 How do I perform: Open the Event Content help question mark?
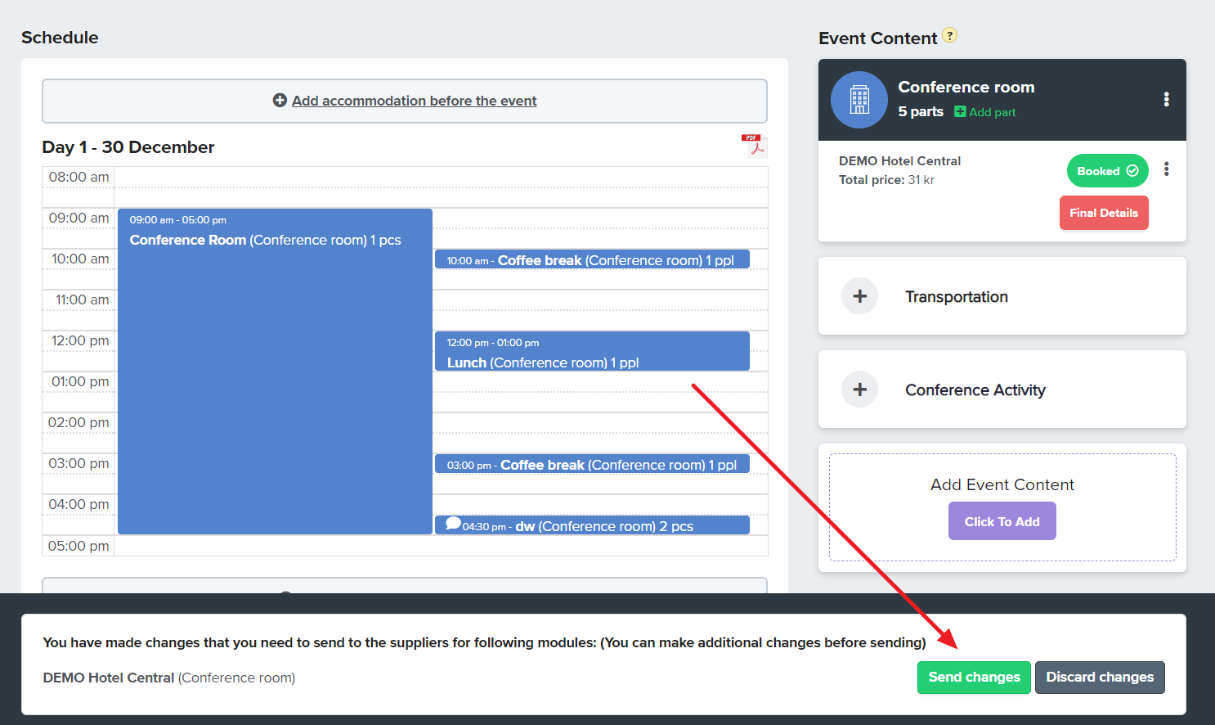[949, 35]
